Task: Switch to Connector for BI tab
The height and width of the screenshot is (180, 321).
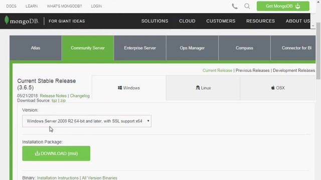Action: click(293, 48)
